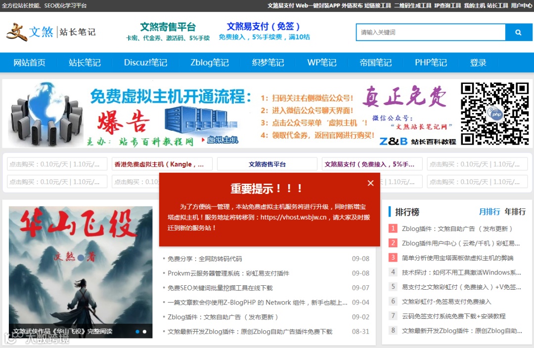Select the white slideshow dot
Viewport: 534px width, 348px height.
[145, 332]
